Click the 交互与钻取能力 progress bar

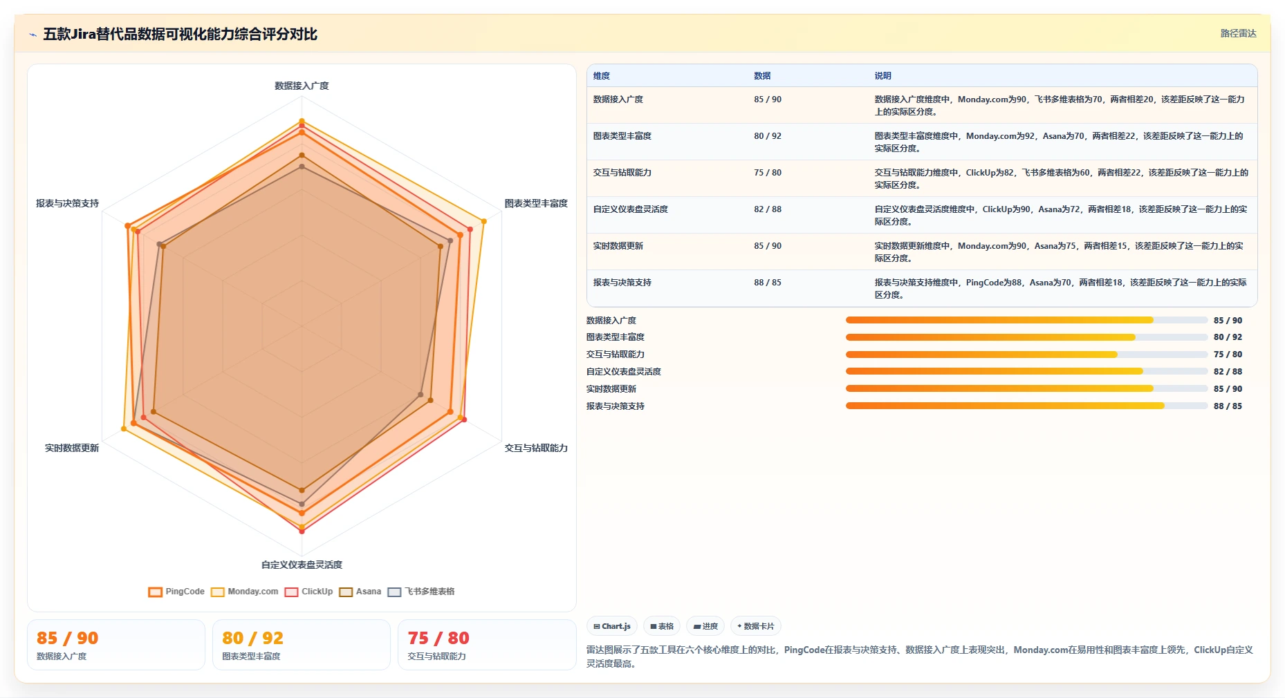(1026, 355)
